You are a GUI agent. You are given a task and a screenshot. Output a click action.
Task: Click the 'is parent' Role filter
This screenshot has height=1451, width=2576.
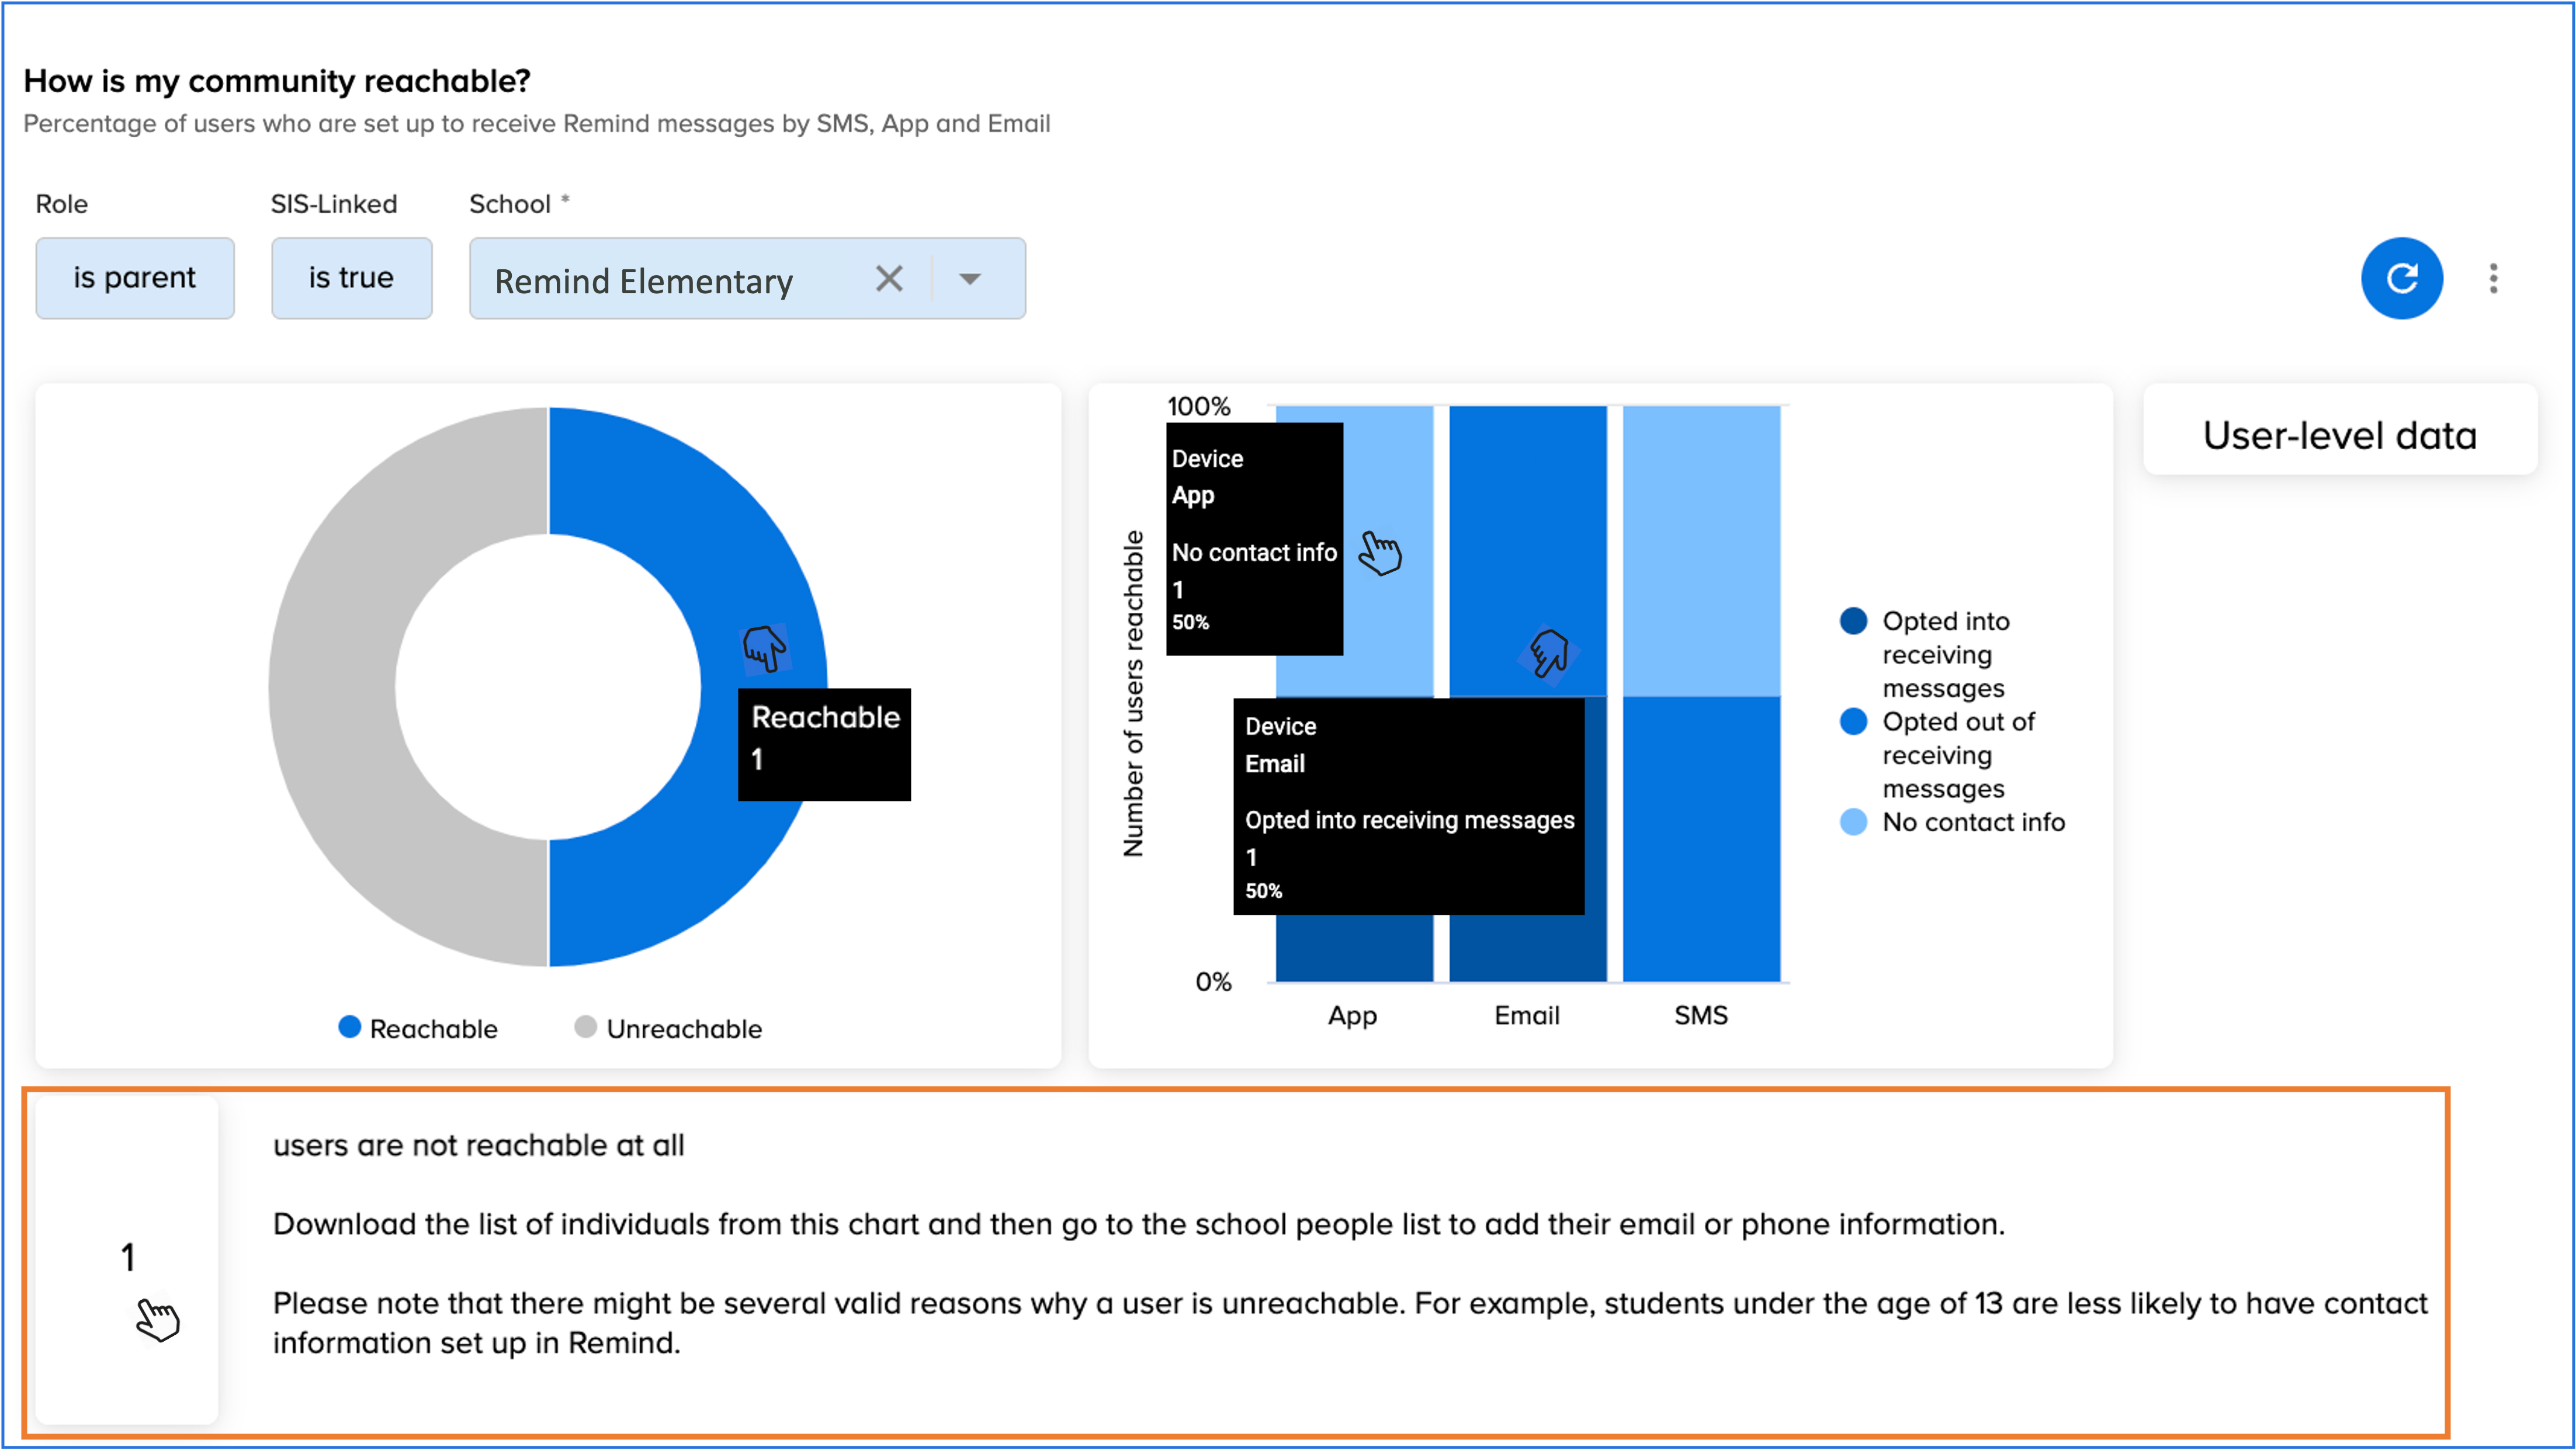[x=135, y=278]
